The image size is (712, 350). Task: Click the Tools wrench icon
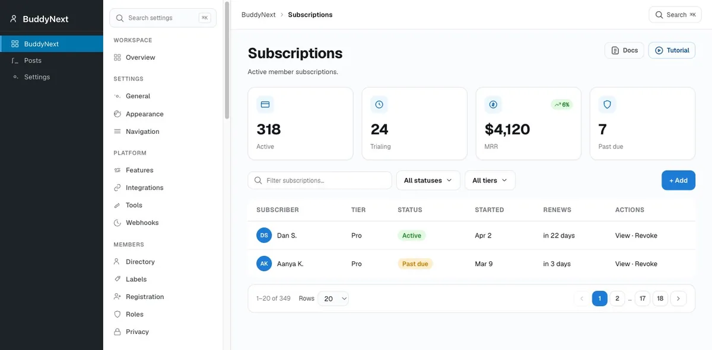pyautogui.click(x=117, y=205)
